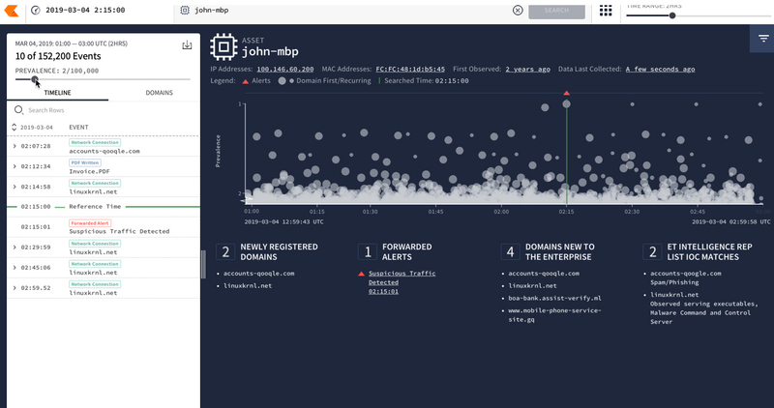Clear the john-mbp search with X icon
The width and height of the screenshot is (774, 408).
pyautogui.click(x=518, y=10)
